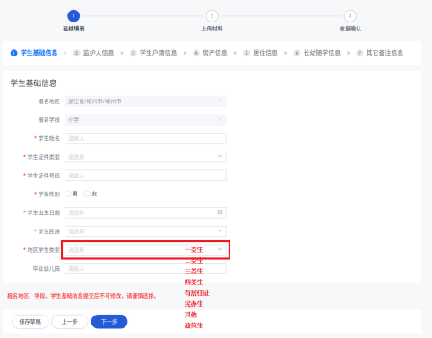Open the 学生基础信息 section tab
Image resolution: width=432 pixels, height=338 pixels.
click(34, 53)
